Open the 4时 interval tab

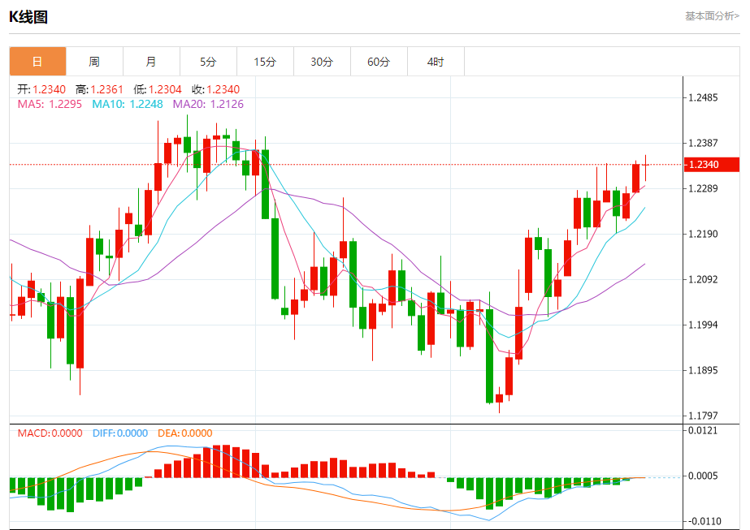[x=436, y=61]
